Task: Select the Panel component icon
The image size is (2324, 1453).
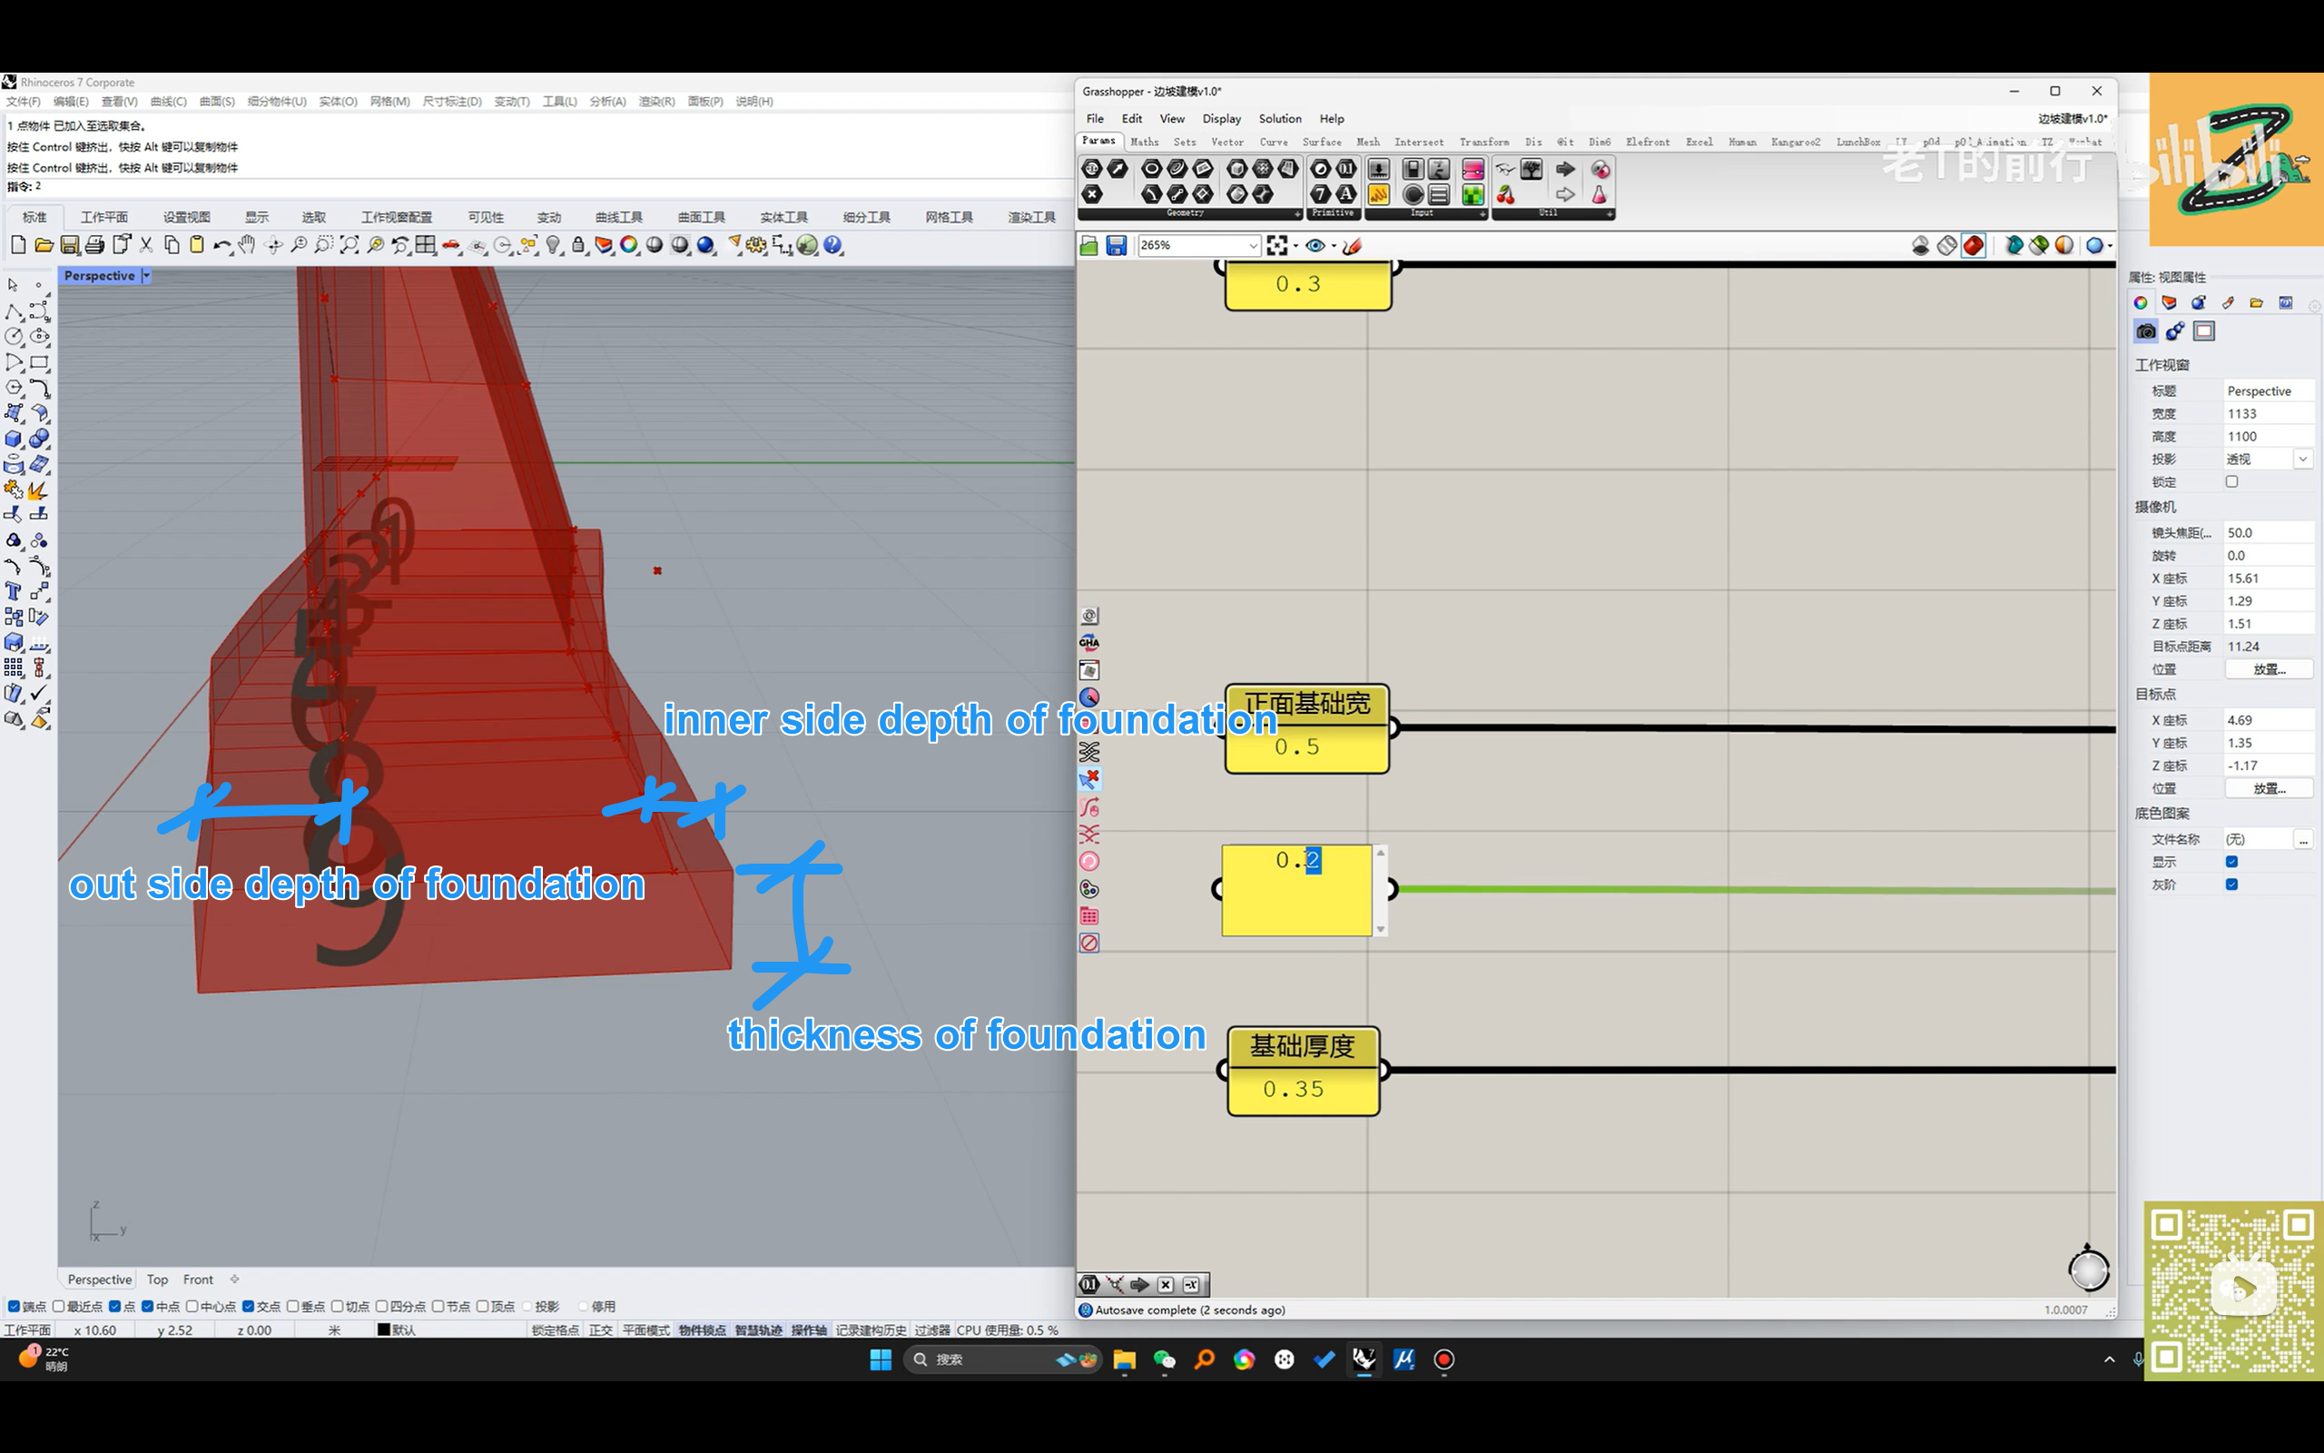Action: 1379,195
